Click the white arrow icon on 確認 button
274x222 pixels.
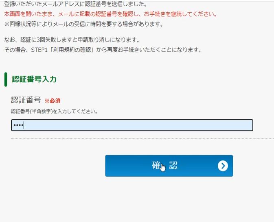pyautogui.click(x=222, y=166)
